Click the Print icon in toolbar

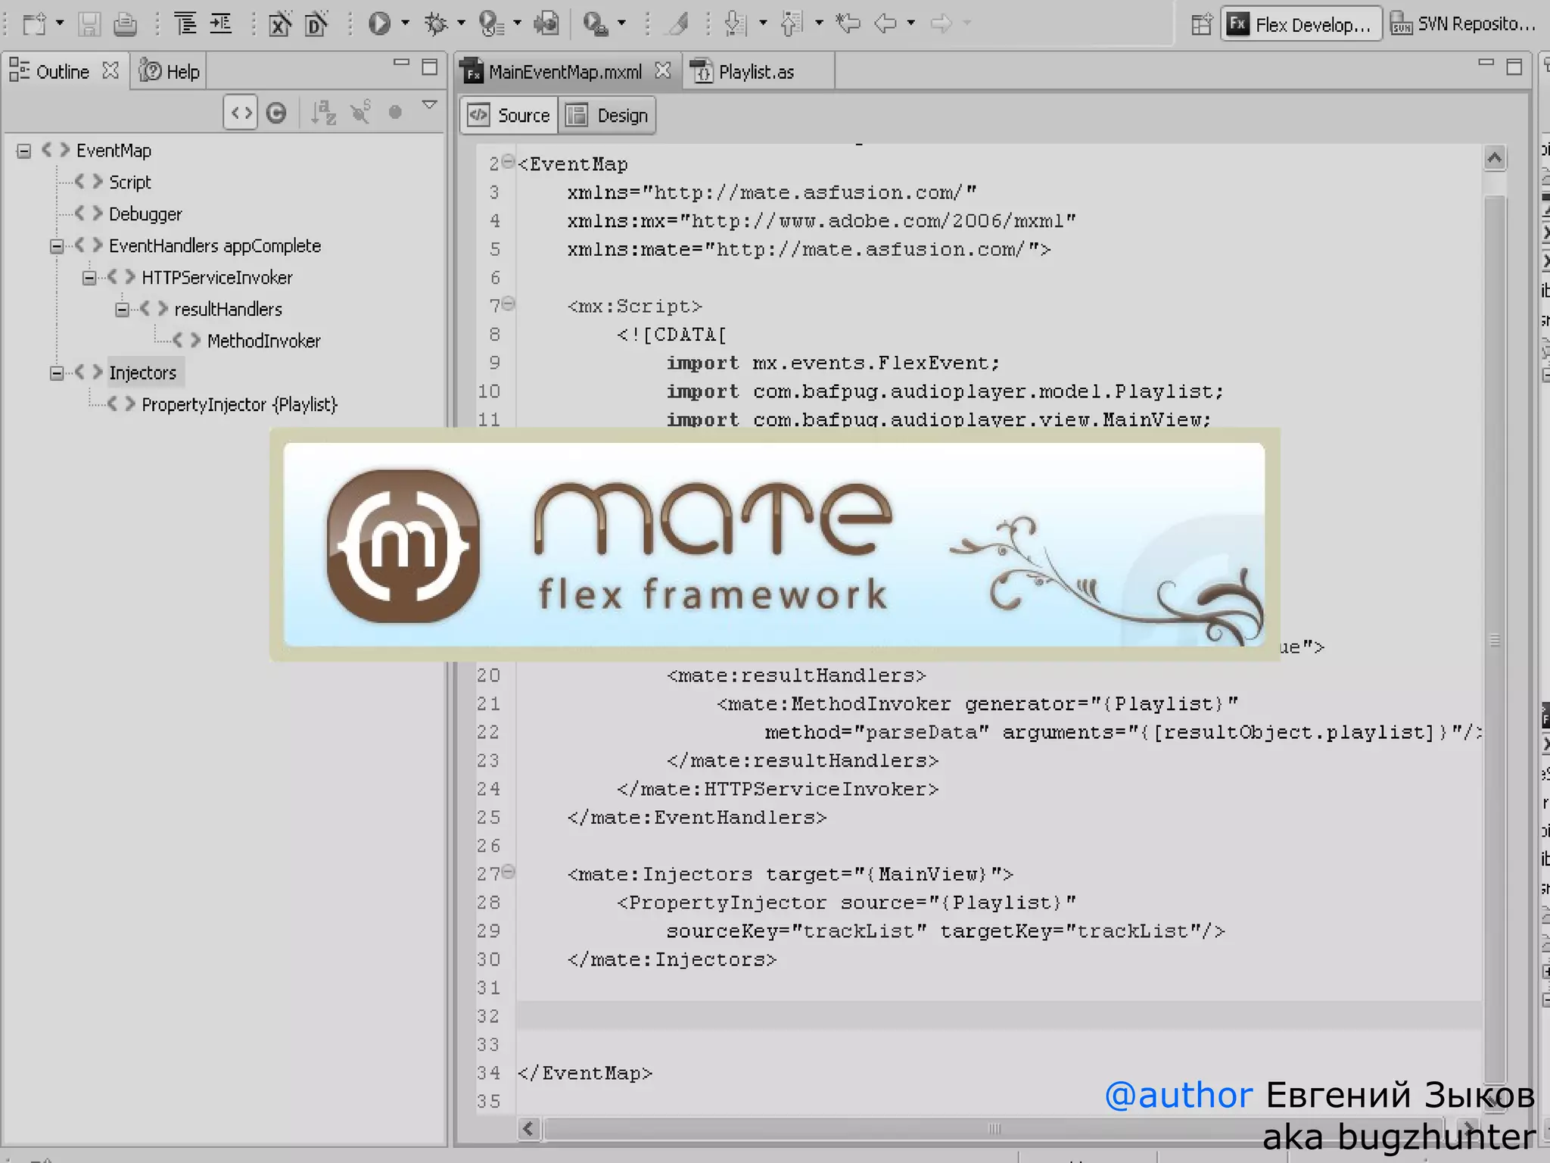125,24
